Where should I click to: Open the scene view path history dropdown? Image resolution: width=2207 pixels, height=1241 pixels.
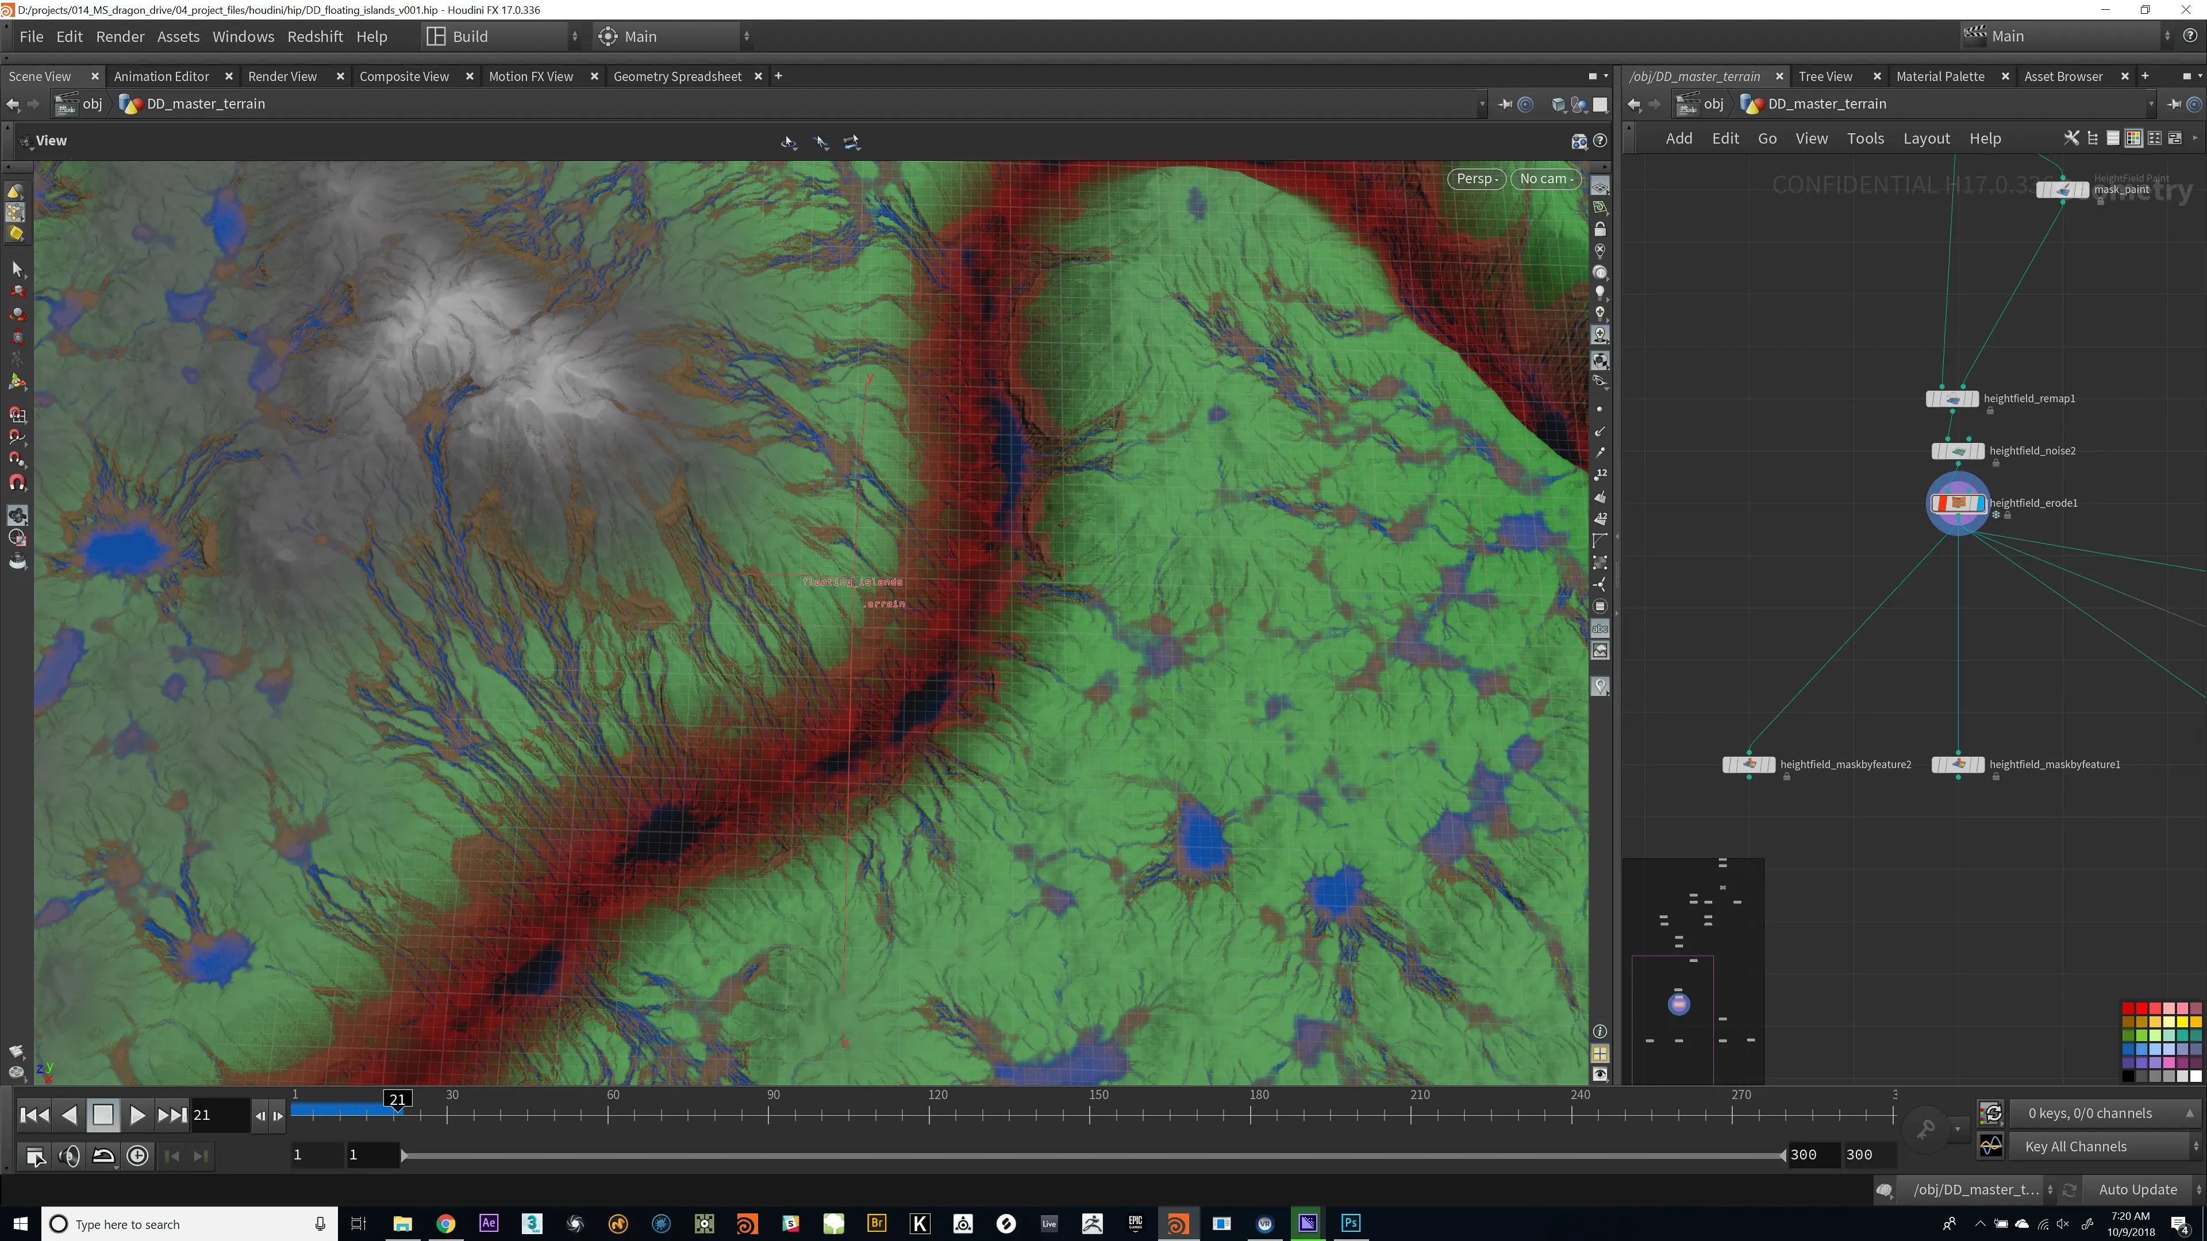[x=1482, y=105]
